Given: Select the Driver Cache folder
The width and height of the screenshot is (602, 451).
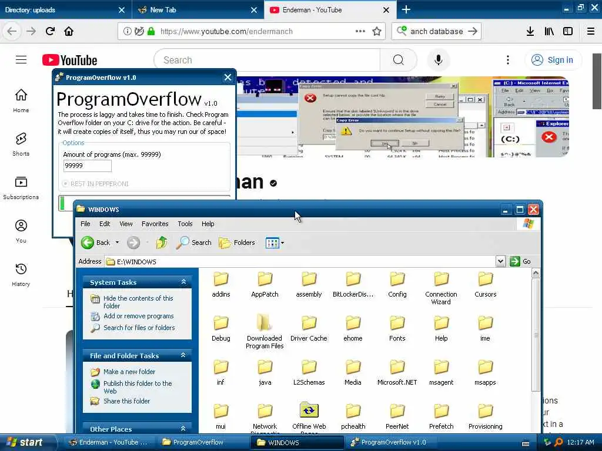Looking at the screenshot, I should tap(309, 328).
